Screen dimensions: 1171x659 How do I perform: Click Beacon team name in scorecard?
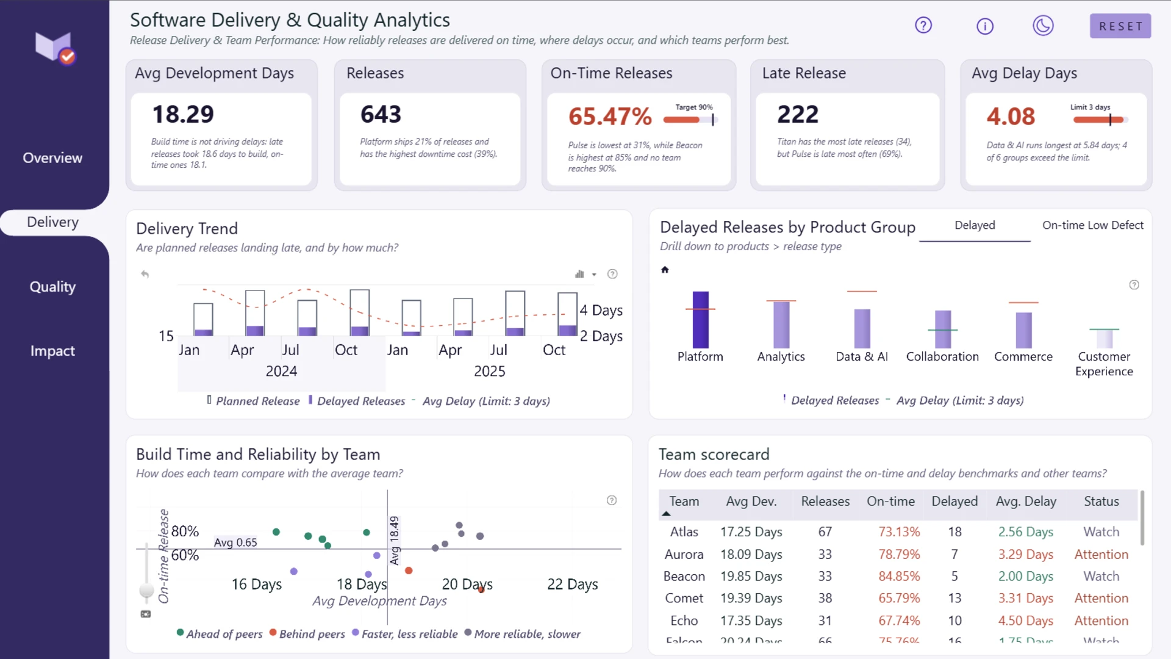coord(684,577)
